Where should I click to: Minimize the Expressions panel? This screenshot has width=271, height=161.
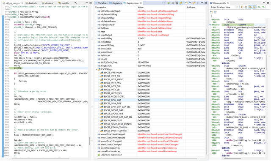click(x=202, y=3)
